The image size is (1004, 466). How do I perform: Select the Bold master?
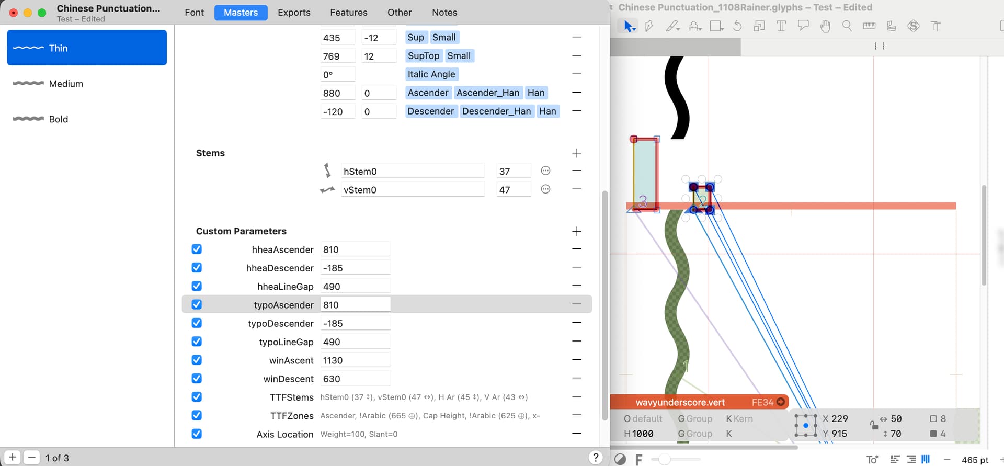59,119
